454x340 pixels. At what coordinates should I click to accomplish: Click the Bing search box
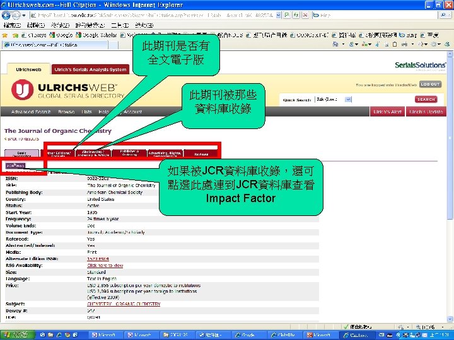[x=376, y=15]
